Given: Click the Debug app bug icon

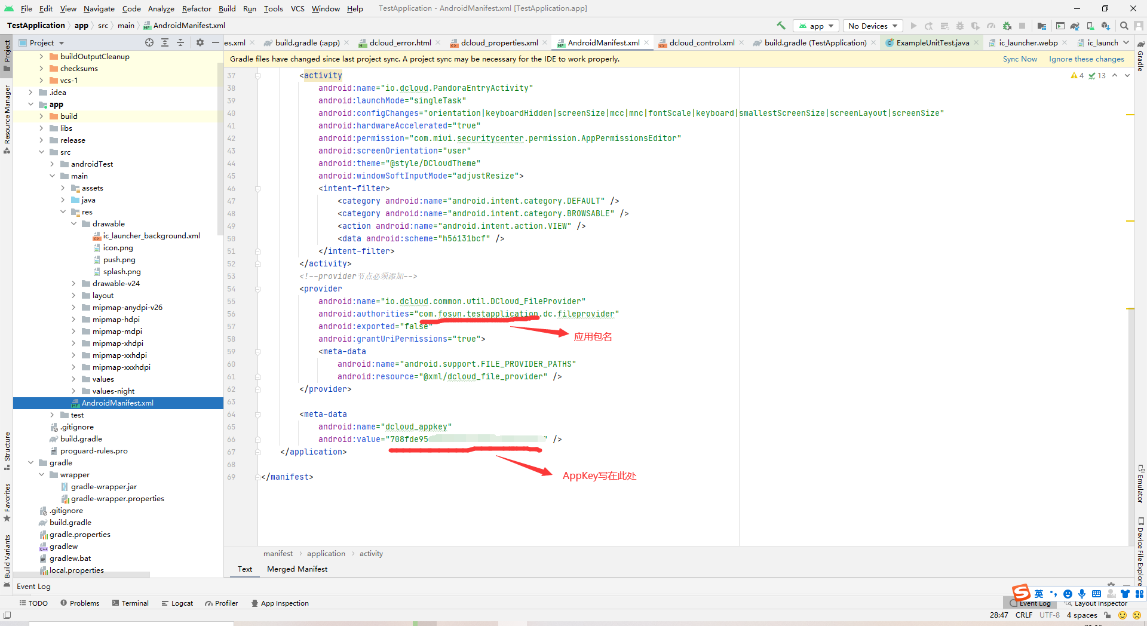Looking at the screenshot, I should 960,26.
